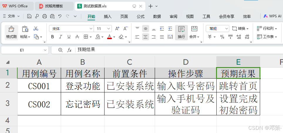Click the Increase Decimal icon
This screenshot has height=133, width=283.
coord(239,37)
